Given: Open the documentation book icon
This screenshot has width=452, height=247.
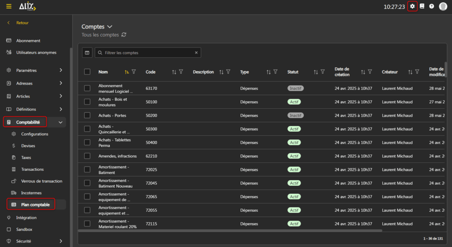Looking at the screenshot, I should pyautogui.click(x=422, y=6).
